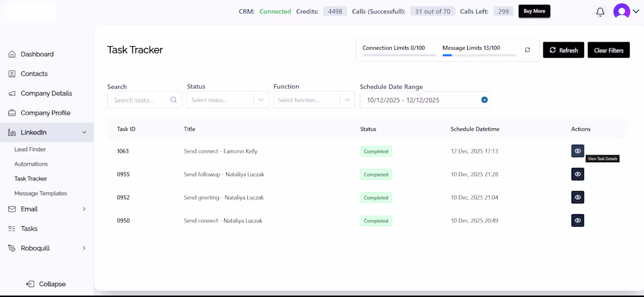This screenshot has height=297, width=644.
Task: Click the LinkedIn logo icon in sidebar
Action: (12, 132)
